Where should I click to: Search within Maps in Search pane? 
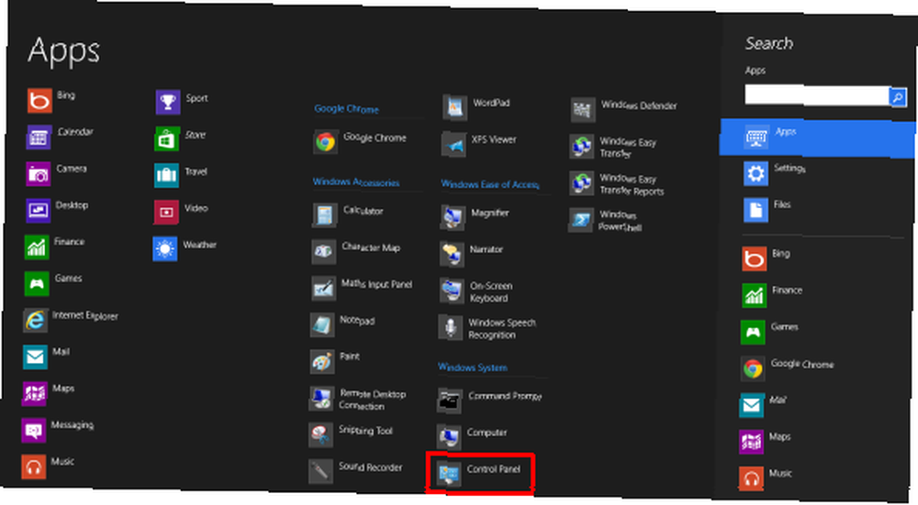coord(766,441)
